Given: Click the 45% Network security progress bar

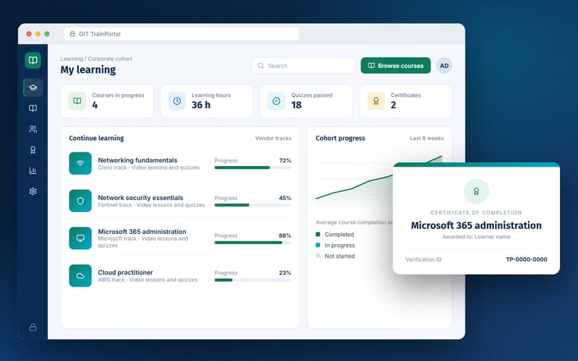Looking at the screenshot, I should [253, 205].
